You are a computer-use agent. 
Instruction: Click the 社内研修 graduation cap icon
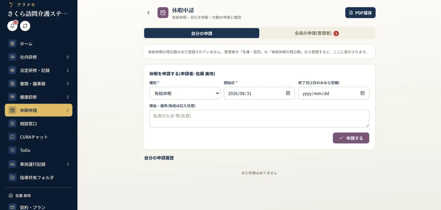pos(12,57)
